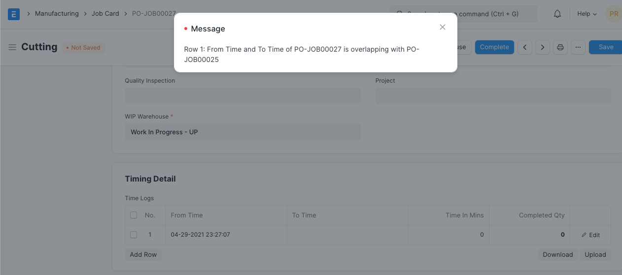This screenshot has height=275, width=622.
Task: Click Add Row under Time Logs
Action: [143, 254]
